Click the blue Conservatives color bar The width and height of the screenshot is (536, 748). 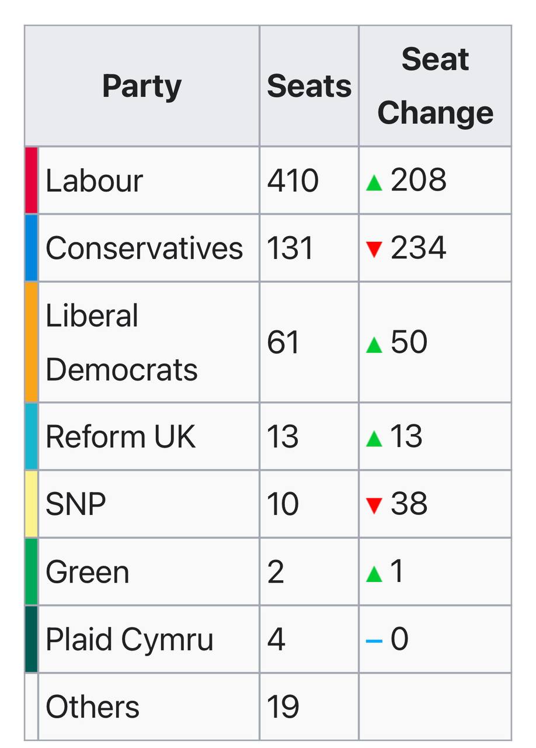(32, 248)
